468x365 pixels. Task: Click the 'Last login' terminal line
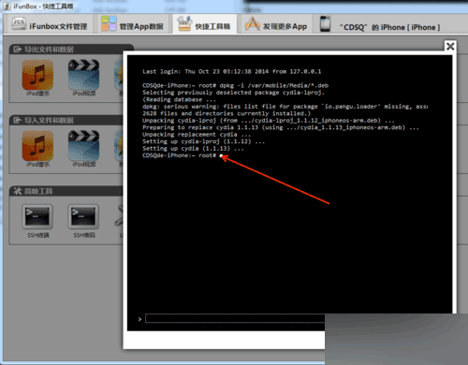(x=232, y=71)
